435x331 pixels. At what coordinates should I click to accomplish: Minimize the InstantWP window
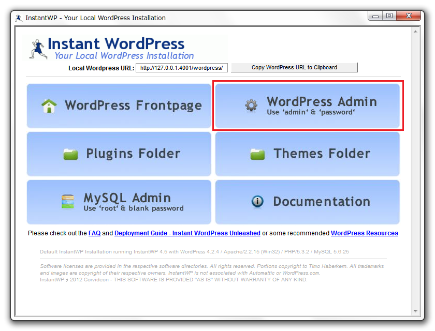point(375,16)
